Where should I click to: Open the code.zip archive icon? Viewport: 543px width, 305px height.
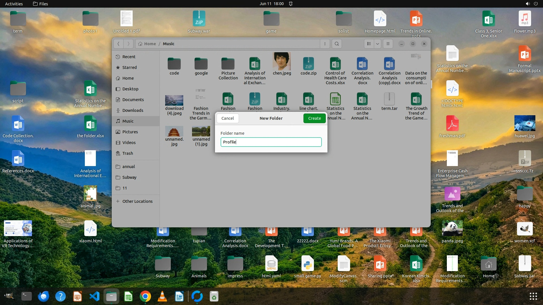tap(309, 64)
